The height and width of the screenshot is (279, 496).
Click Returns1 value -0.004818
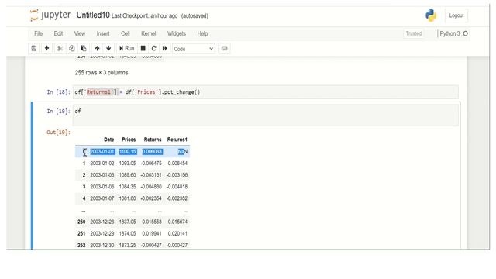coord(177,187)
